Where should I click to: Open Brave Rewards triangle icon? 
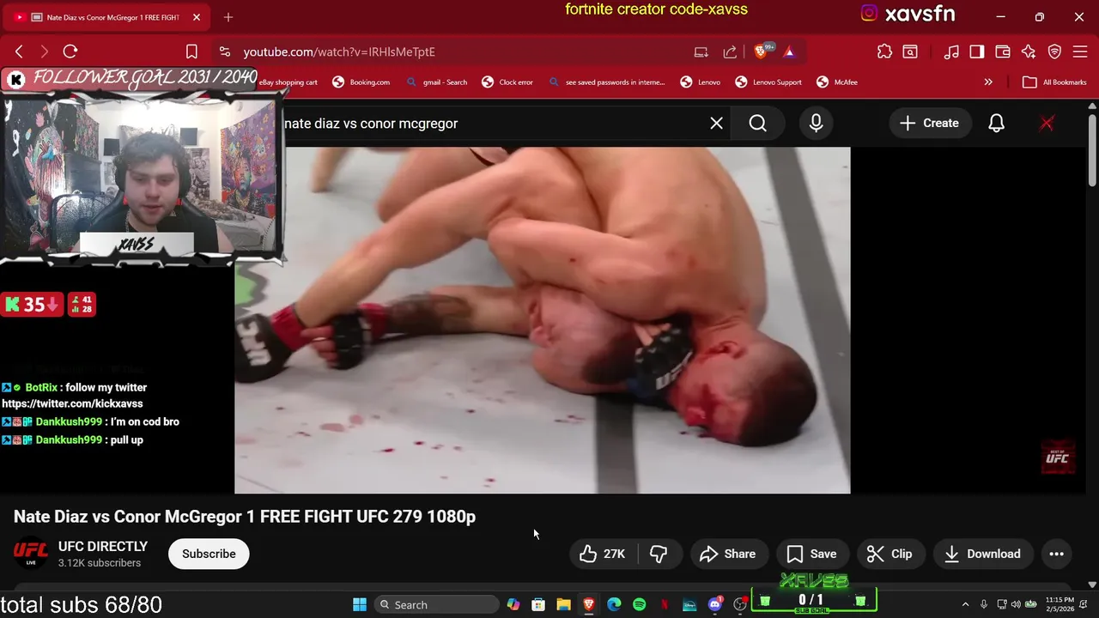click(789, 51)
